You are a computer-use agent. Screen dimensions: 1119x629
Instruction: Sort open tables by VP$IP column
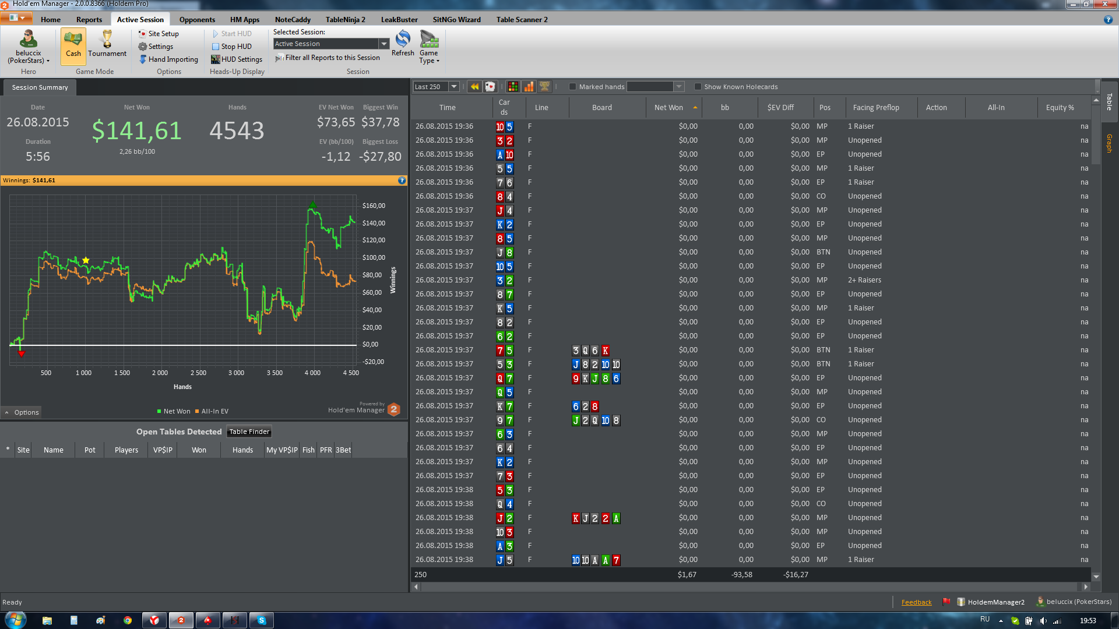click(x=163, y=450)
